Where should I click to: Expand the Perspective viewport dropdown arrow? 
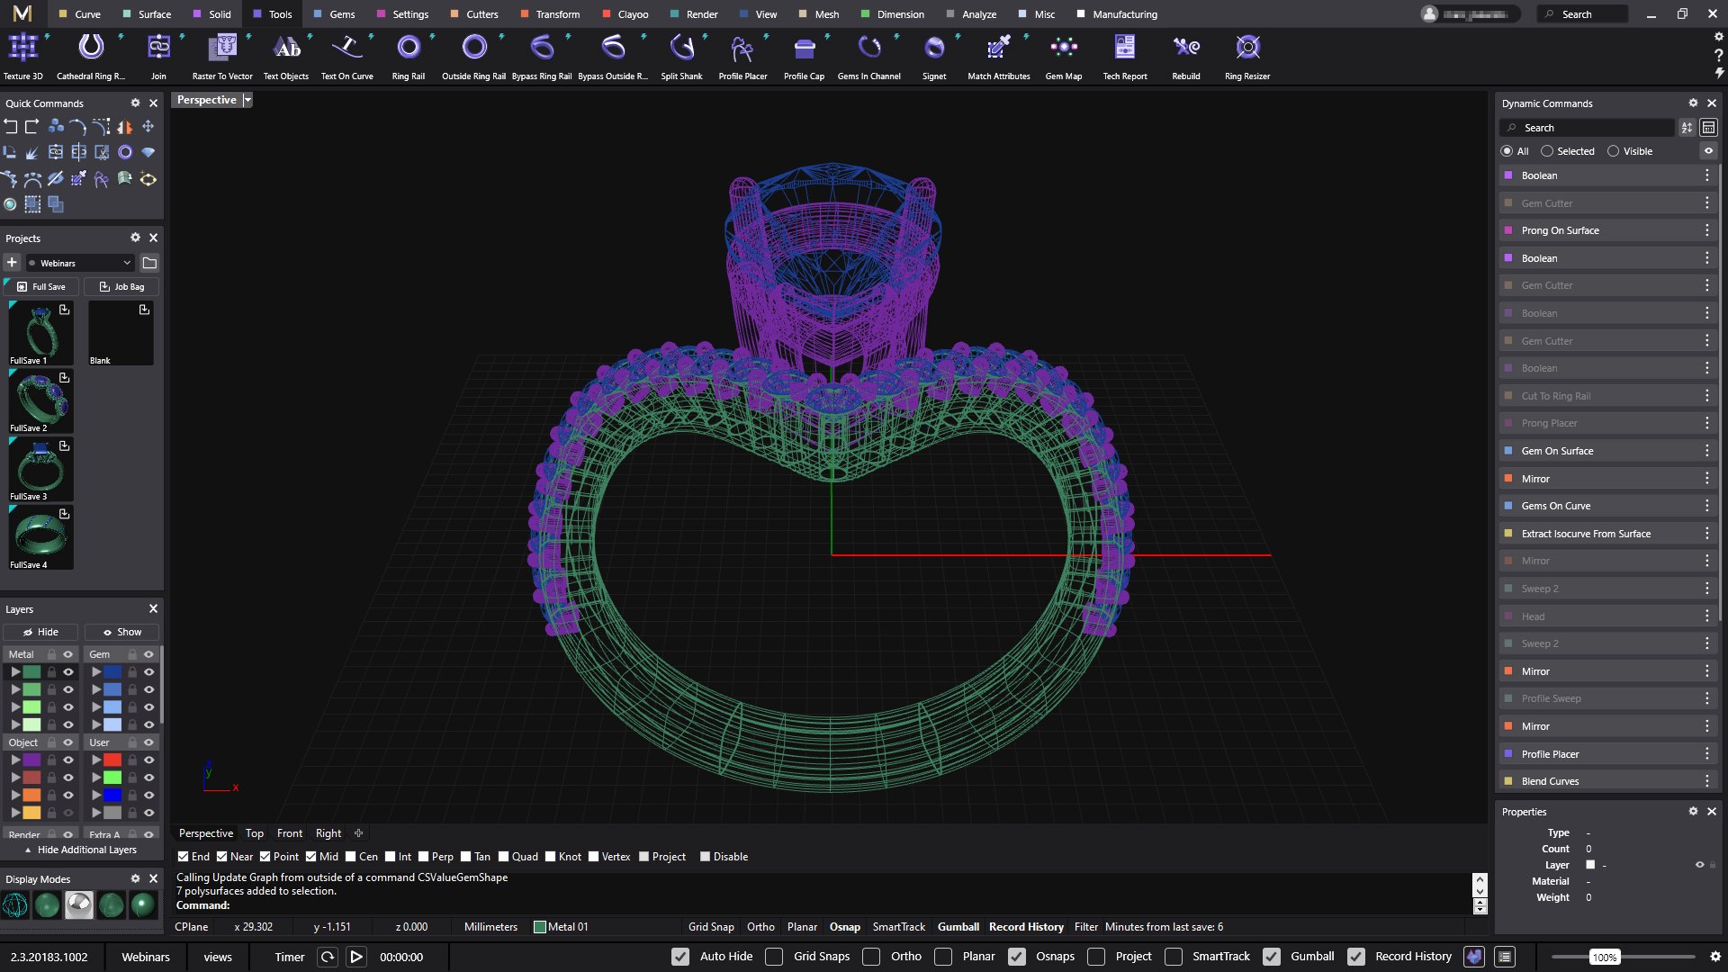(x=247, y=100)
